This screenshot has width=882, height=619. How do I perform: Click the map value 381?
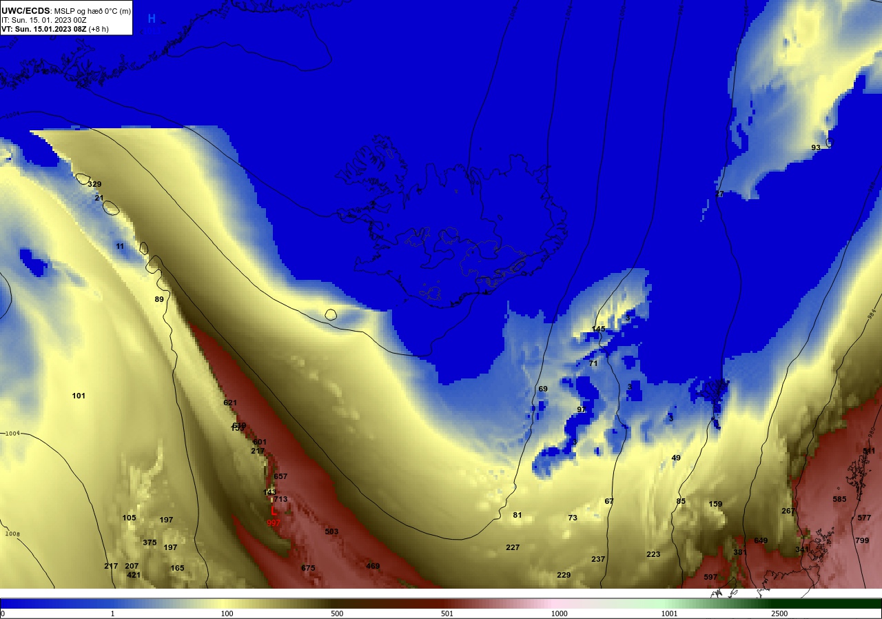click(x=740, y=552)
